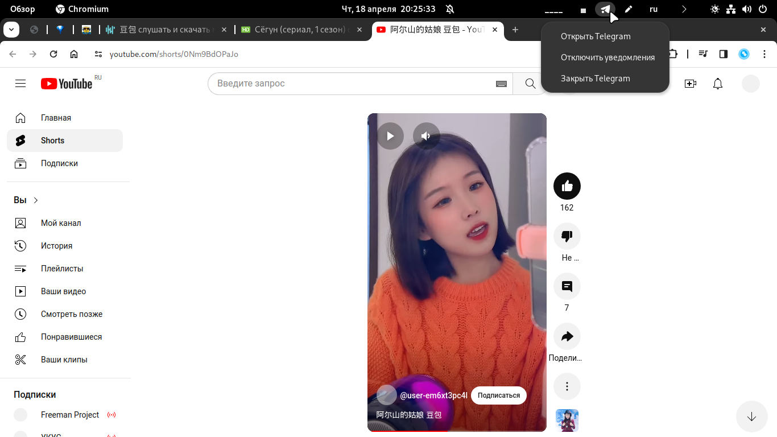Open 'Ваши клипы' in the sidebar
The height and width of the screenshot is (437, 777).
pyautogui.click(x=65, y=360)
